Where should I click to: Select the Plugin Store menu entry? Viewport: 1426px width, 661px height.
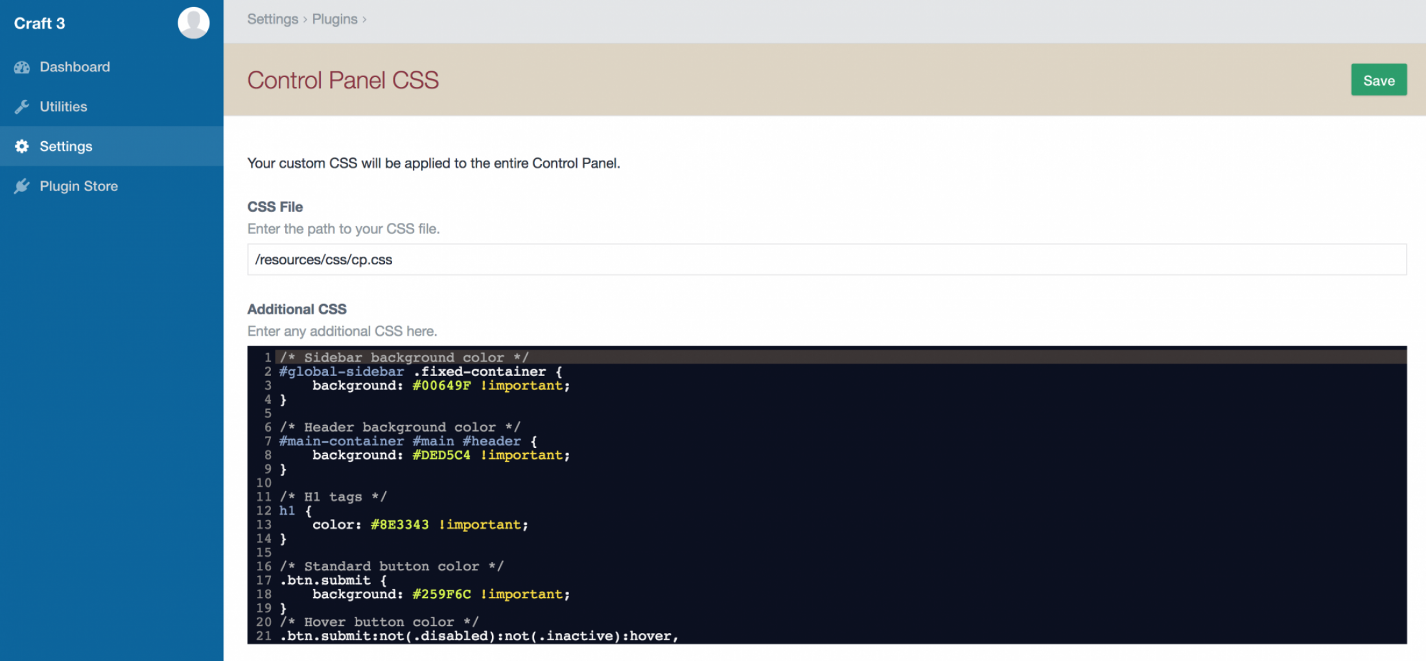[78, 186]
